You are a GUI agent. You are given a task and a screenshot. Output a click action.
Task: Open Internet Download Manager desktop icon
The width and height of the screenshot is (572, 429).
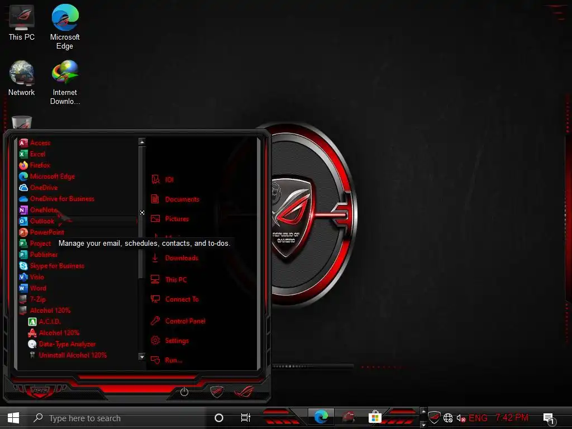click(65, 83)
